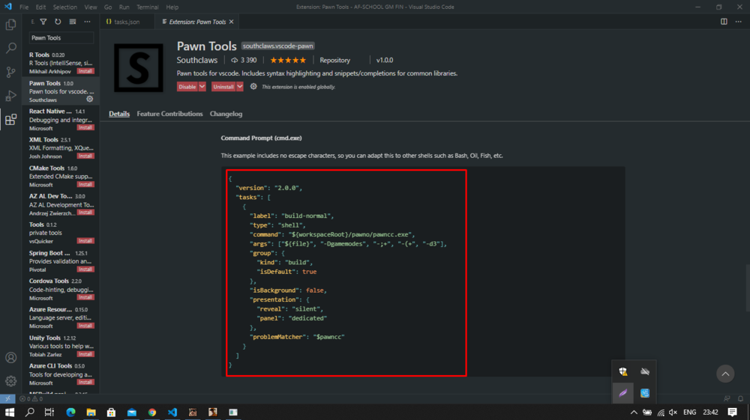Select the Azure CLI Tools entry
Screen dimensions: 750x420
click(61, 374)
